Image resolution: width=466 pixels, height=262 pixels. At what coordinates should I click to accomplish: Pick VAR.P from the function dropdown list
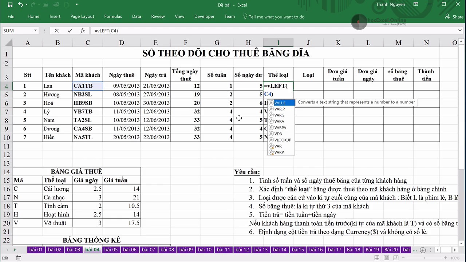click(x=279, y=109)
